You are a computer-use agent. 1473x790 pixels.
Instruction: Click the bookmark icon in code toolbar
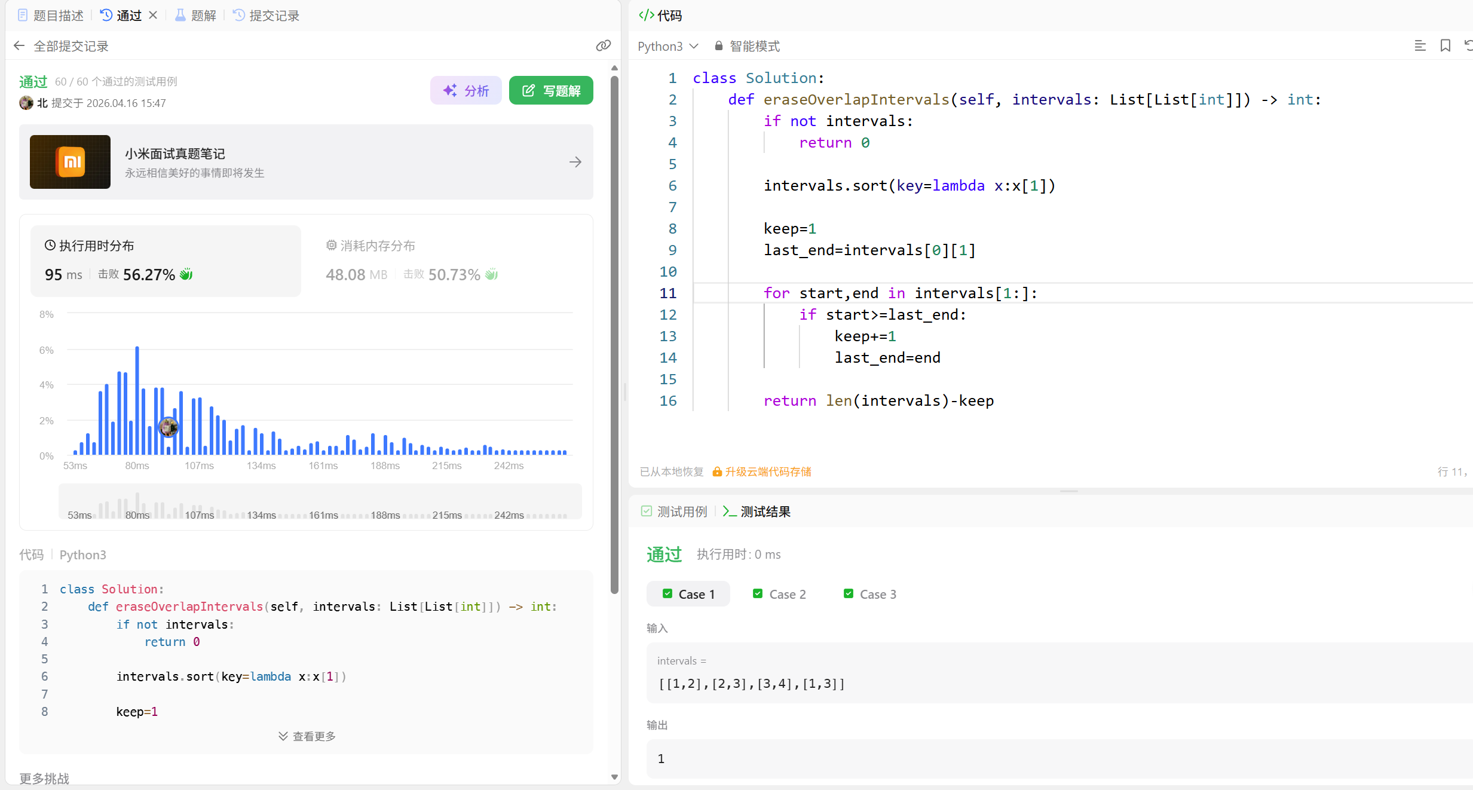point(1445,46)
